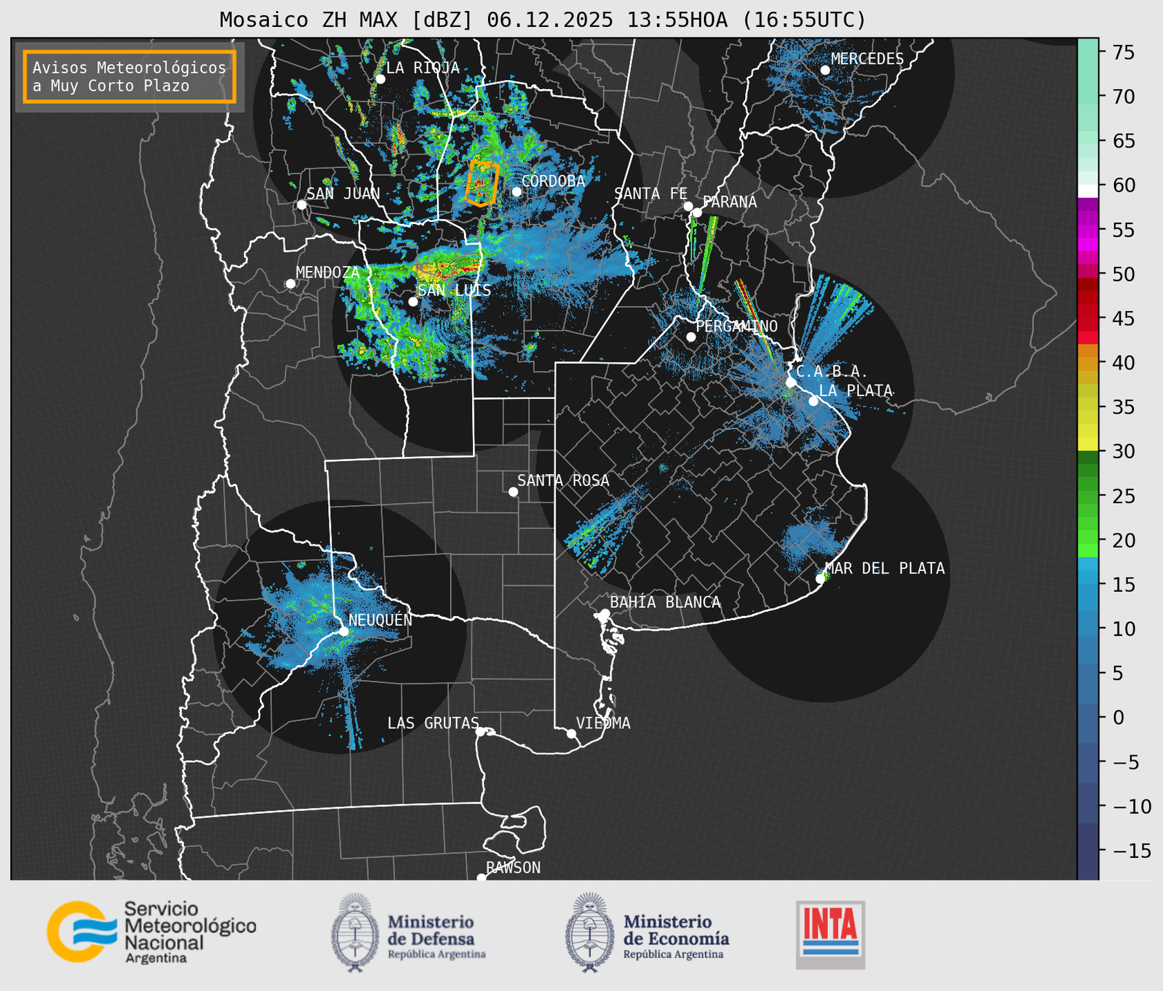Image resolution: width=1163 pixels, height=991 pixels.
Task: Click the SANTA ROSA city marker dot
Action: 513,491
